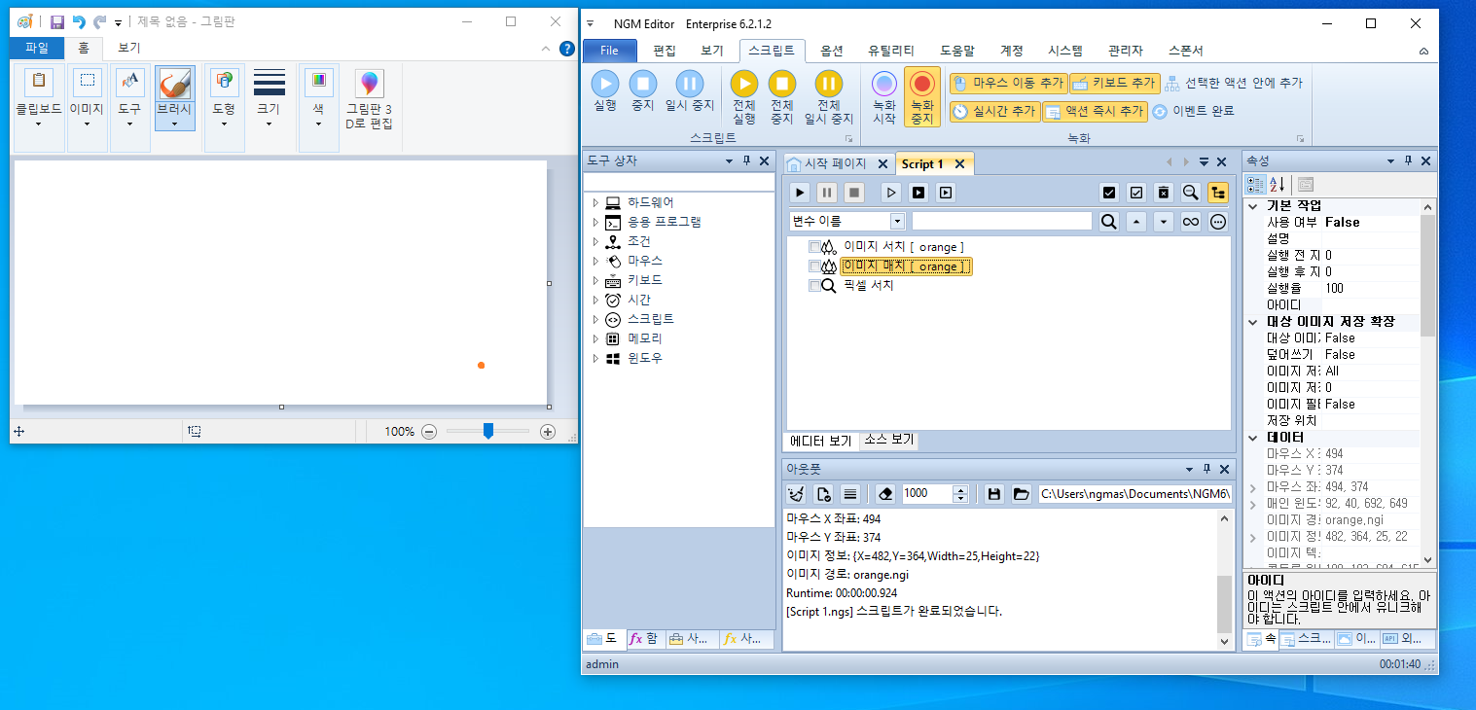Screen dimensions: 1476x710
Task: Expand 윈도우 tree node
Action: point(595,358)
